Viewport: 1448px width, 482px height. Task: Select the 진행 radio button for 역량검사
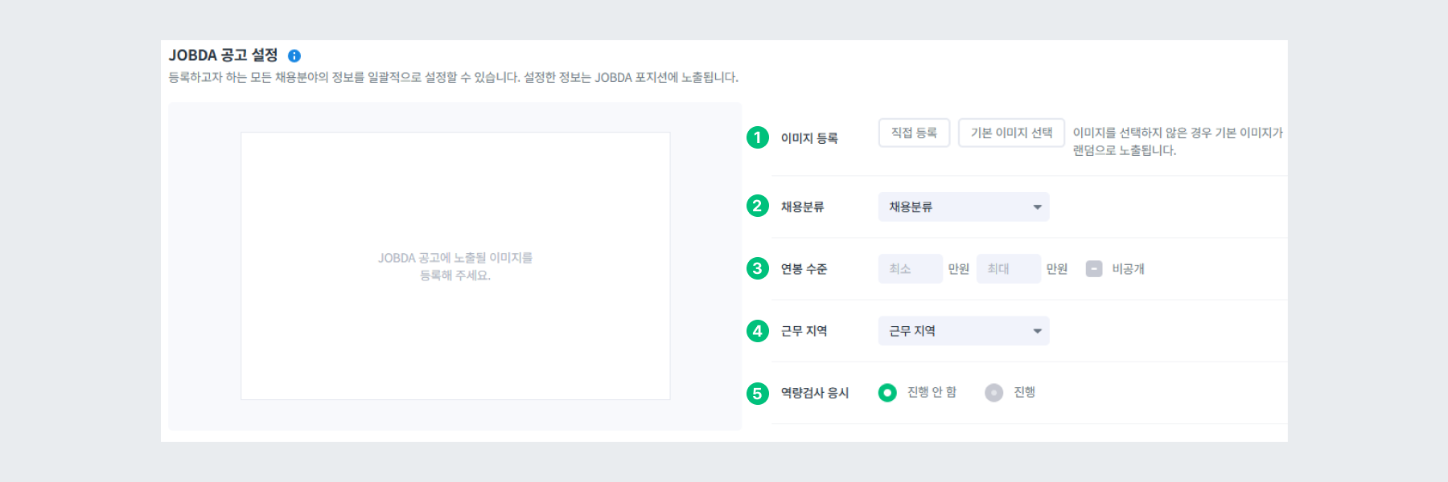[993, 393]
